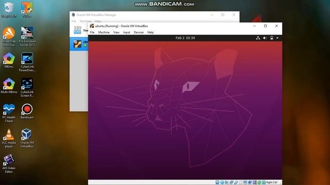The image size is (330, 185).
Task: Click the USB devices status icon
Action: 236,182
